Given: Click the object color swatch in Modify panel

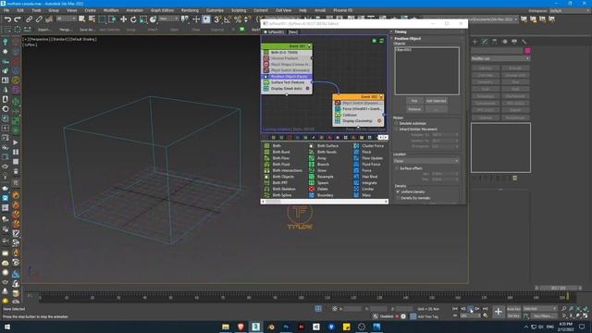Looking at the screenshot, I should (527, 50).
